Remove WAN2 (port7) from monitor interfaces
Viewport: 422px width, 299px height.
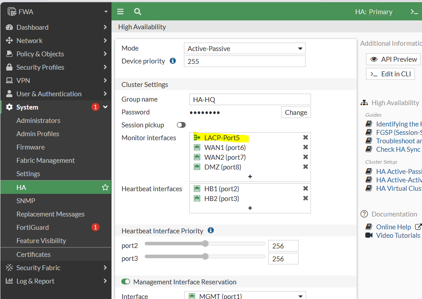(306, 157)
